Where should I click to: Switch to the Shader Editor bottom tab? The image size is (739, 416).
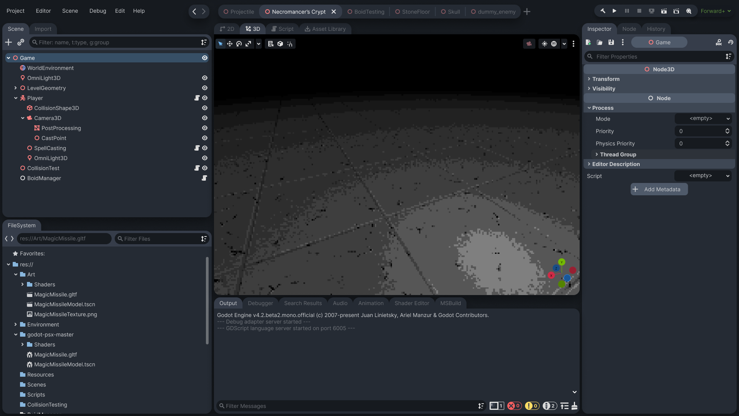[411, 303]
